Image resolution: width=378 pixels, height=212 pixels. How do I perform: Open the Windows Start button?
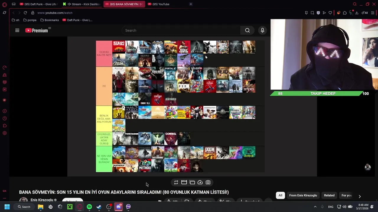click(7, 207)
